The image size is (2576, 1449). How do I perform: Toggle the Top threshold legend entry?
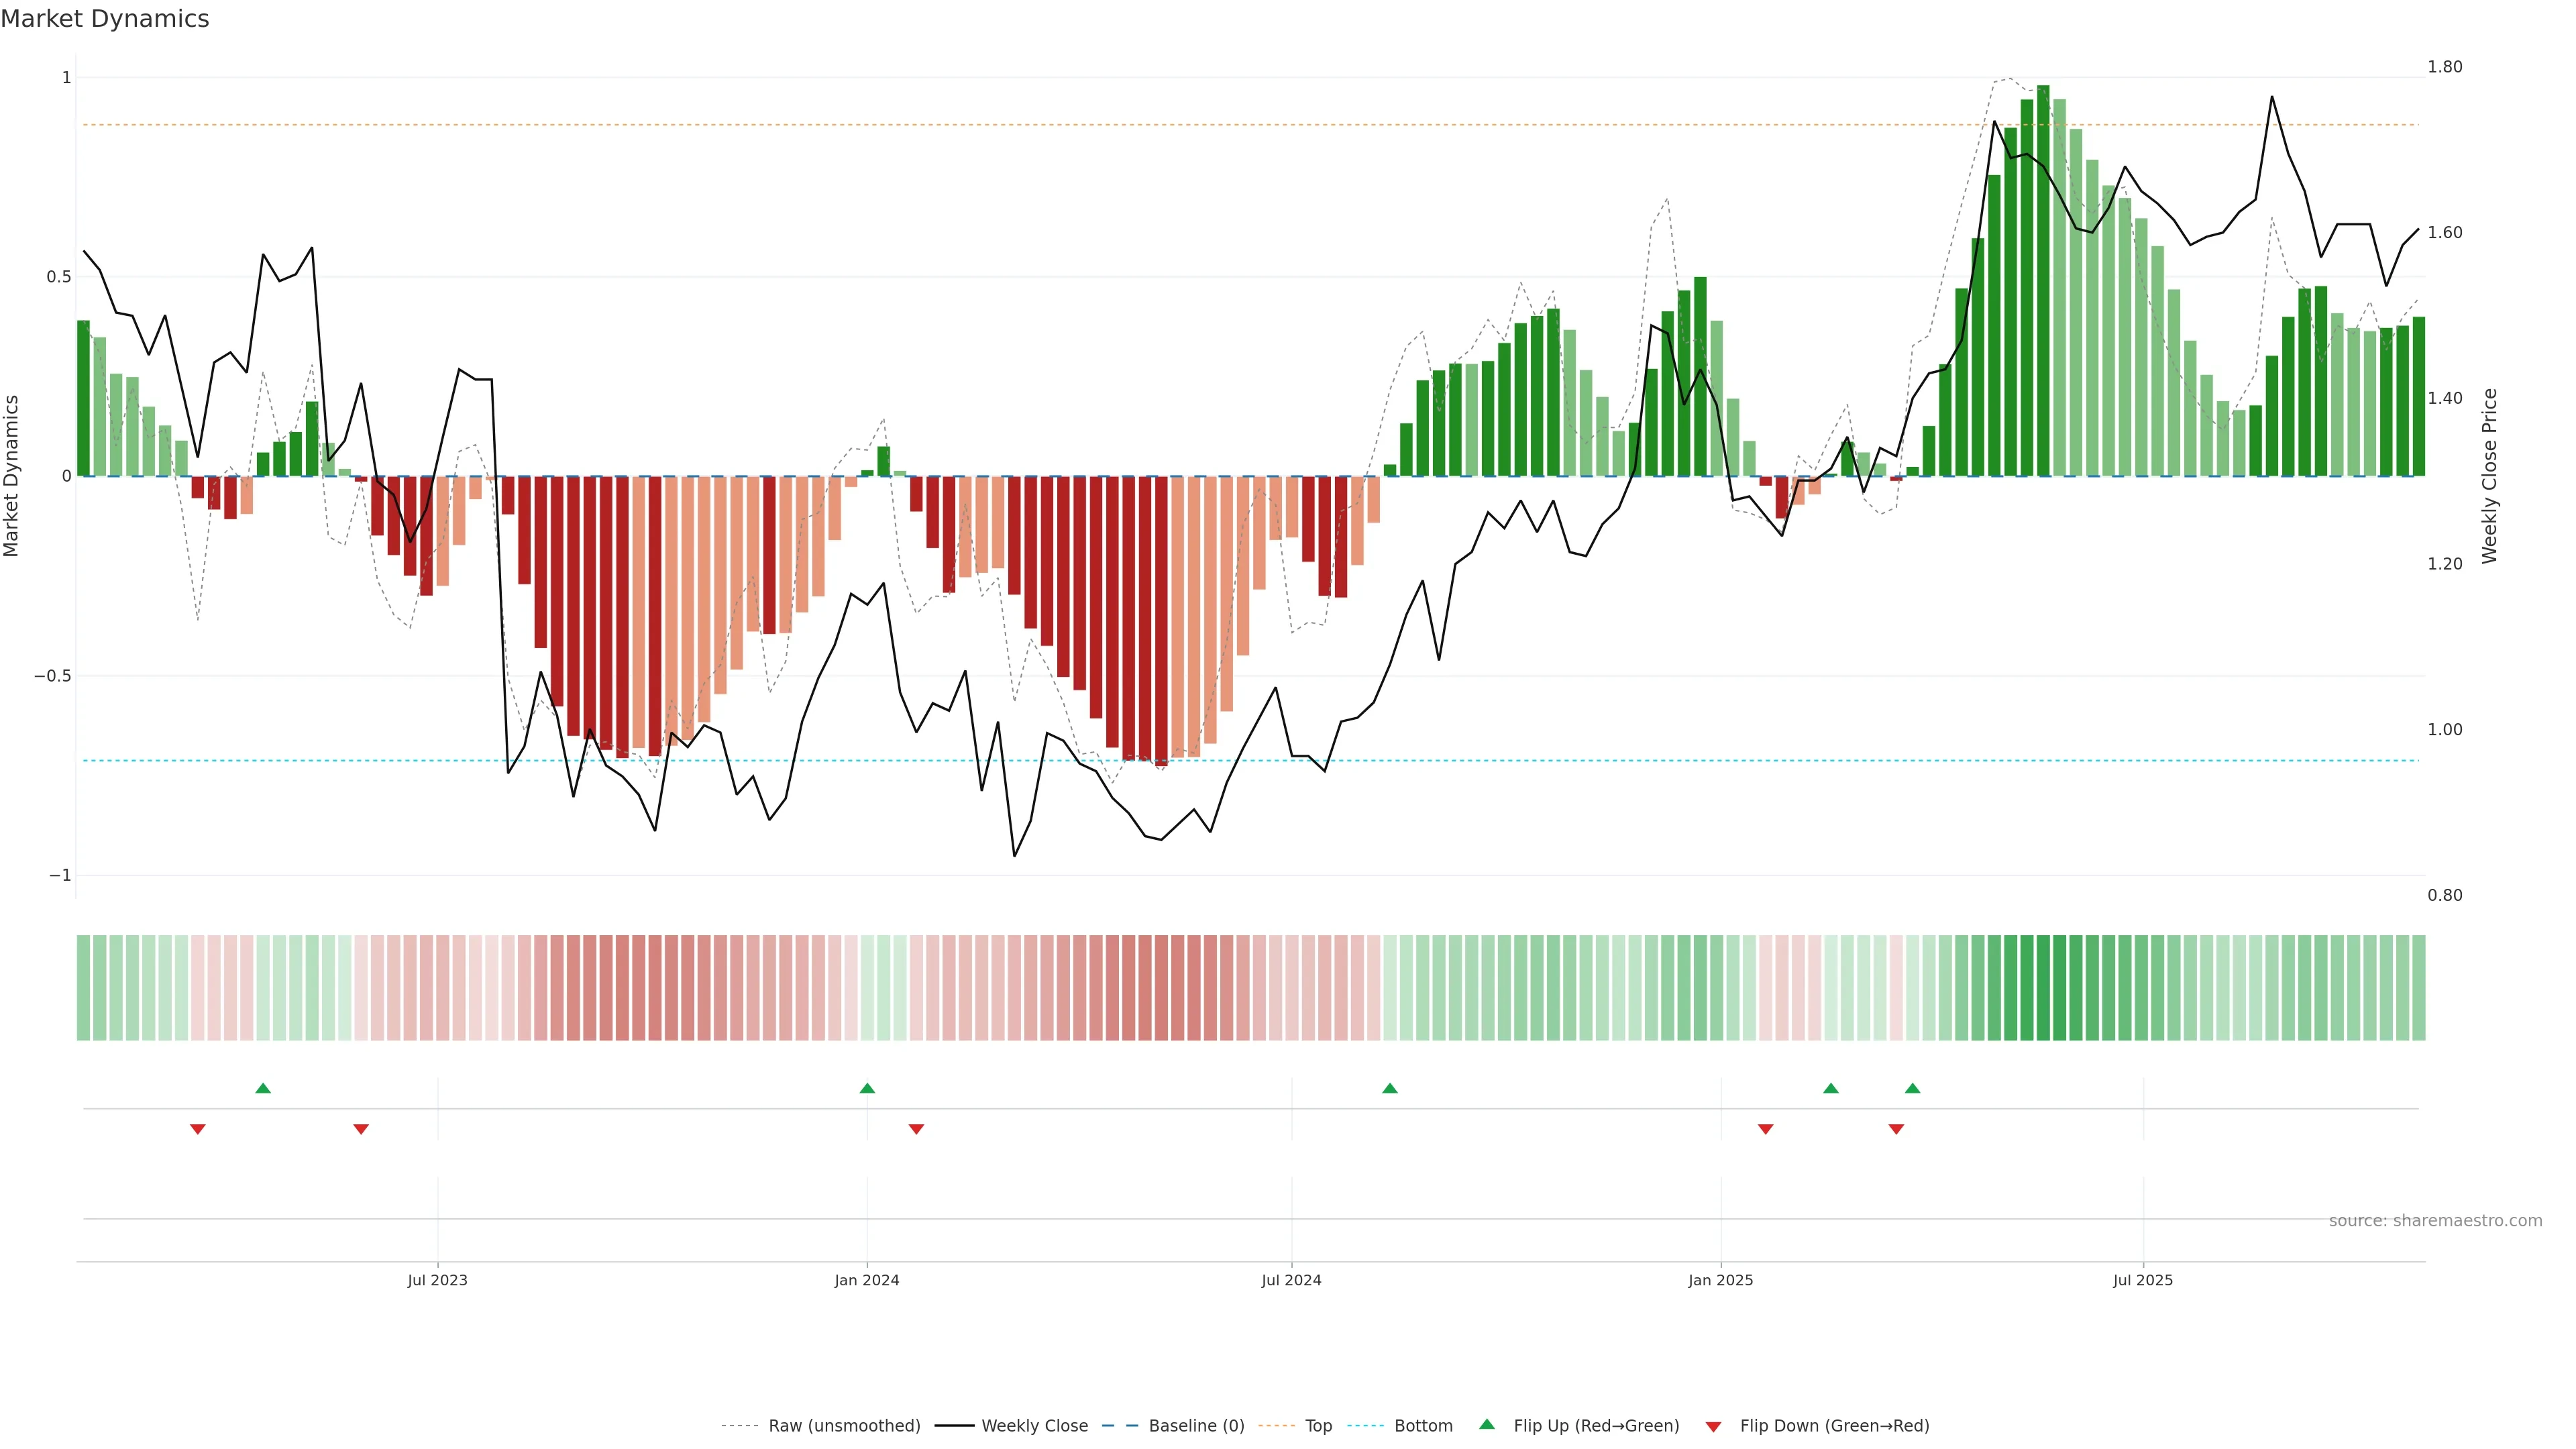[x=1318, y=1426]
